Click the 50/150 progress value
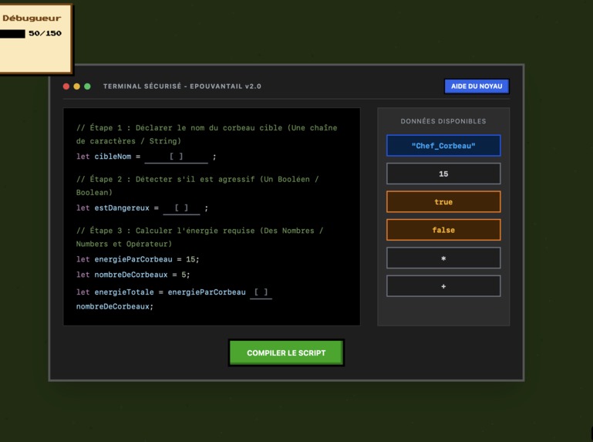This screenshot has height=442, width=593. pos(45,33)
